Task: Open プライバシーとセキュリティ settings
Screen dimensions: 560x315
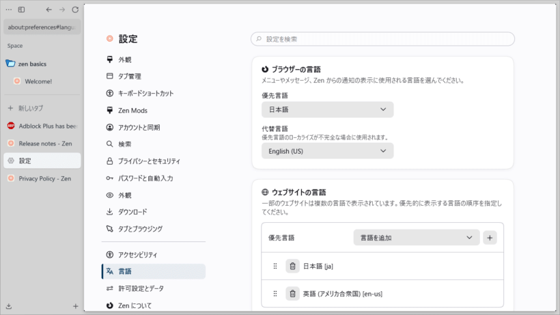Action: pos(154,161)
